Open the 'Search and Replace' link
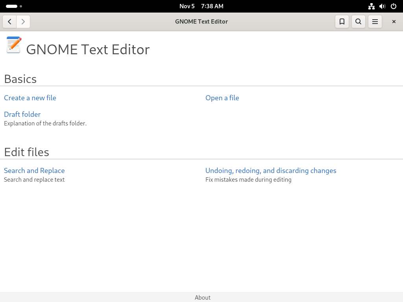The width and height of the screenshot is (403, 302). point(35,171)
